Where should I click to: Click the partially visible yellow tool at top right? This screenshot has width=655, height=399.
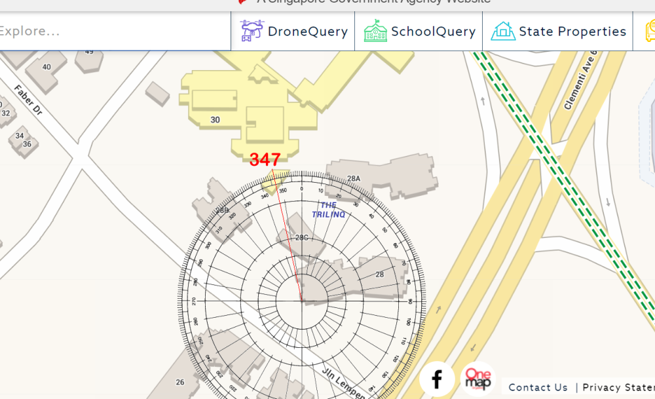[x=649, y=30]
